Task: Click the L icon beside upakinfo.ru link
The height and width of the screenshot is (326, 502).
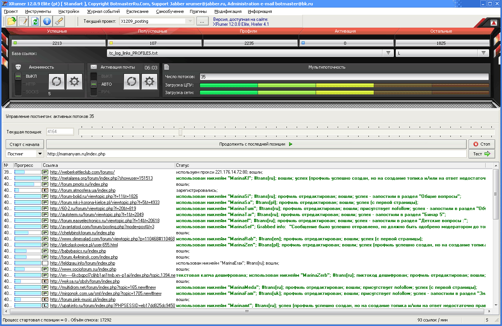Action: [45, 306]
